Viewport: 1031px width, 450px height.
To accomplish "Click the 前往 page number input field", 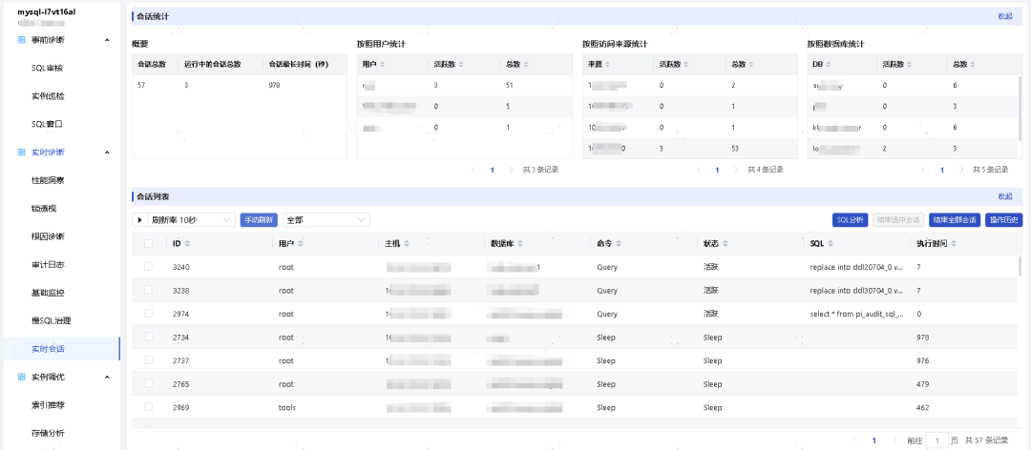I will (x=936, y=440).
